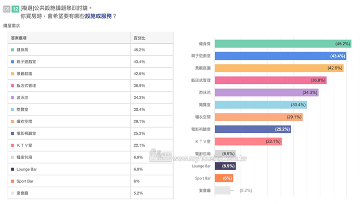364x204 pixels.
Task: Click the 景觀庭園 42.6% orange bar
Action: click(279, 68)
